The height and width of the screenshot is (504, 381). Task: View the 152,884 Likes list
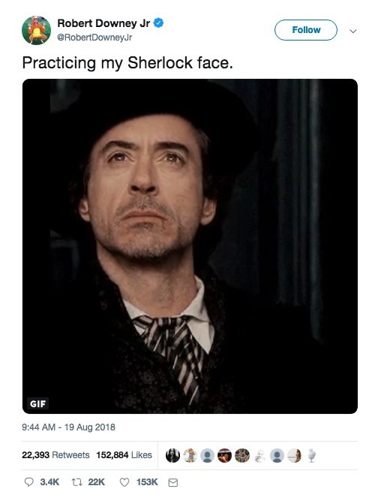point(124,455)
